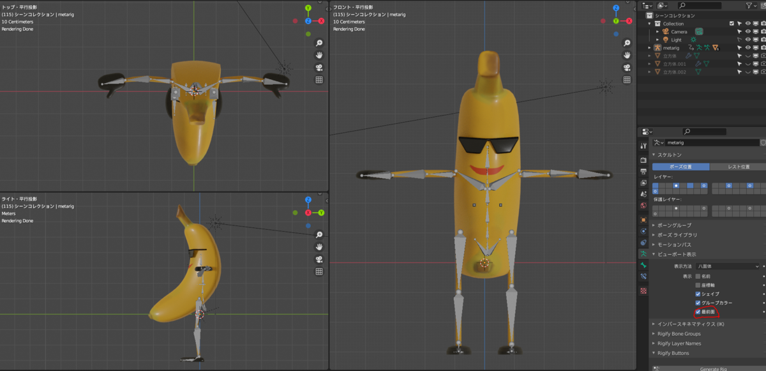Select レスト位置 button
766x371 pixels.
(x=737, y=167)
